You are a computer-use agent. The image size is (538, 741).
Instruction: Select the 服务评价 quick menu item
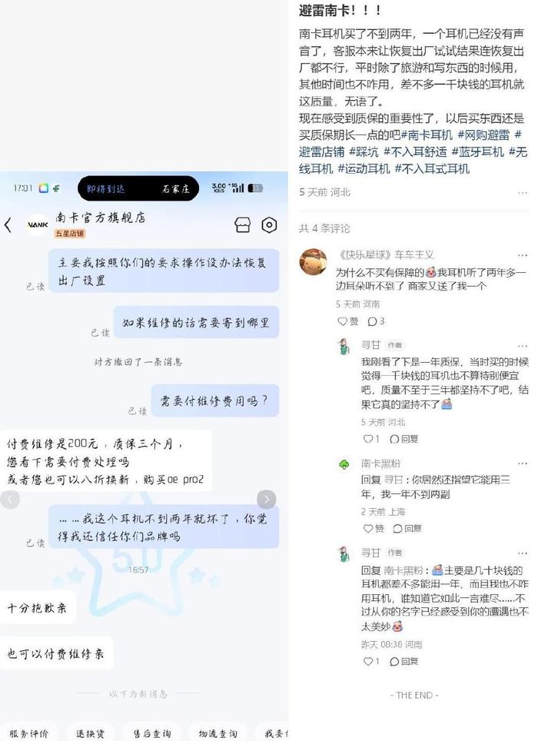click(x=28, y=733)
